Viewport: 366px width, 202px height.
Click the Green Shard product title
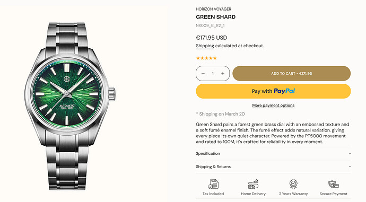216,17
